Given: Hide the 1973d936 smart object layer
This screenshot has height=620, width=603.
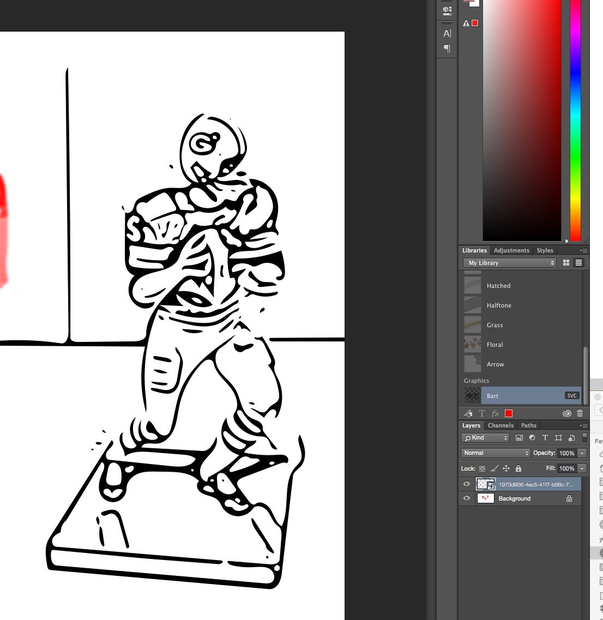Looking at the screenshot, I should (467, 484).
